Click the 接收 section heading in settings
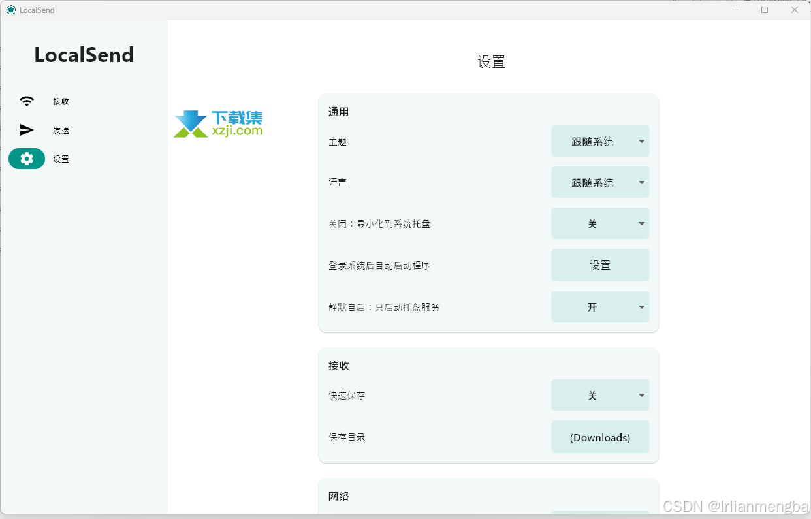This screenshot has width=811, height=519. 338,366
